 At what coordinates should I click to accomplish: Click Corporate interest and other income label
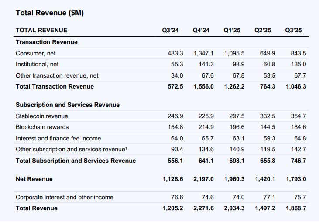(64, 197)
